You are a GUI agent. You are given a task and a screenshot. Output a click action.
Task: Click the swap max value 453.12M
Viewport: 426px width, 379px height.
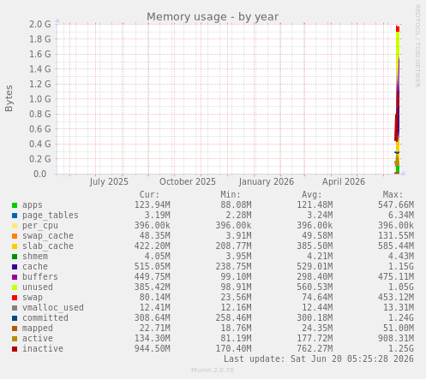pos(396,298)
